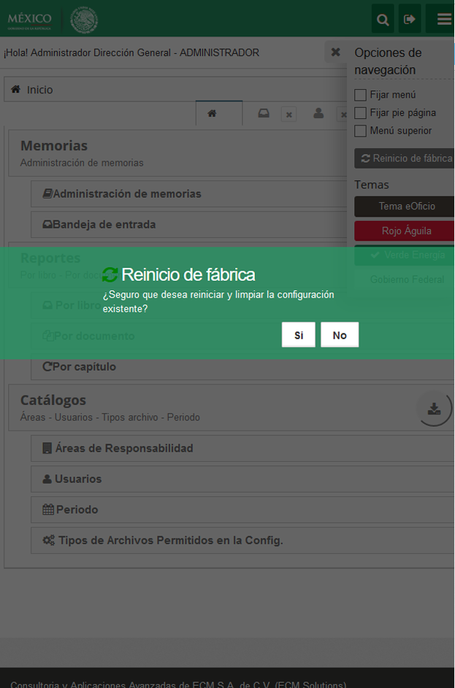This screenshot has width=455, height=688.
Task: Open the hamburger menu icon
Action: 441,19
